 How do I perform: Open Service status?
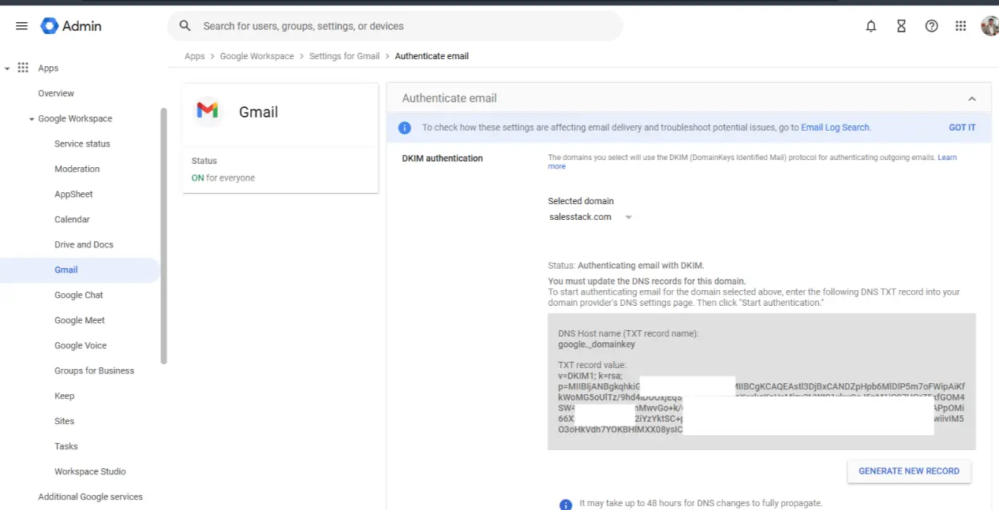click(82, 143)
